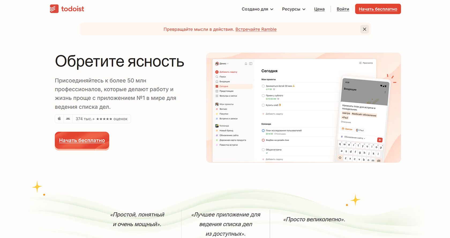Expand the Создано для menu

click(x=257, y=9)
